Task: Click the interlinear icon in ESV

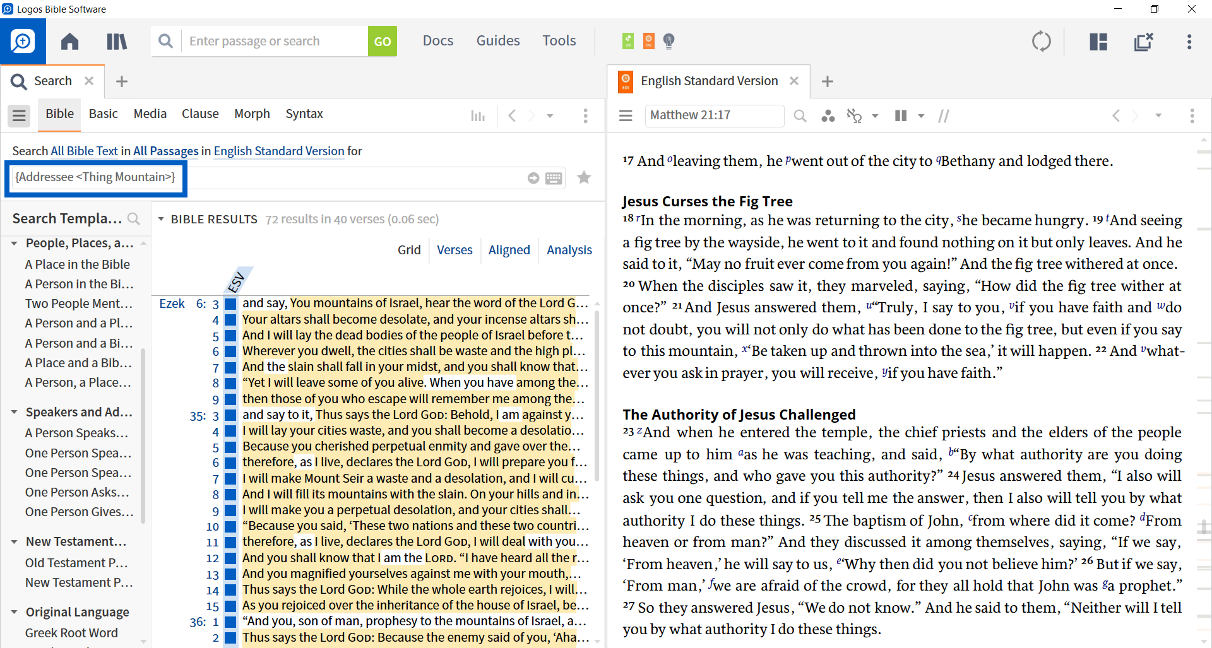Action: (x=854, y=115)
